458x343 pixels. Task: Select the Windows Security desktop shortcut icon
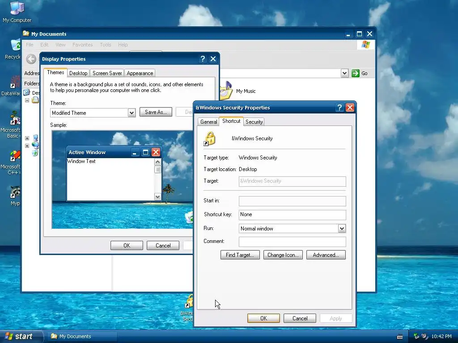(189, 301)
